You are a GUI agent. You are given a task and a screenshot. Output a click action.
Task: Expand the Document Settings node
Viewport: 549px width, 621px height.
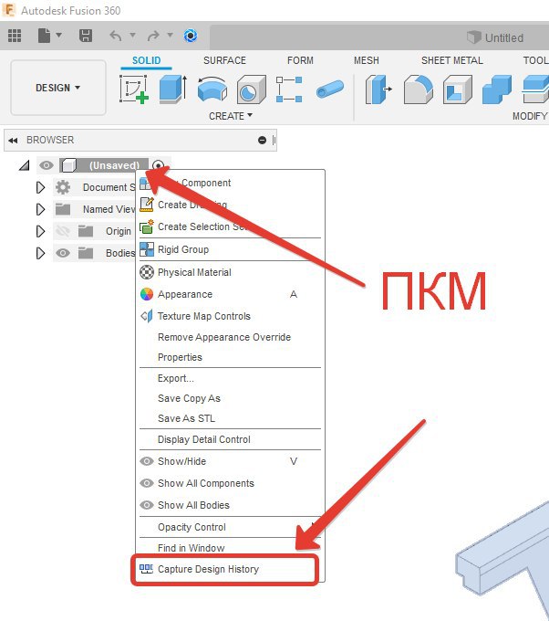coord(40,187)
